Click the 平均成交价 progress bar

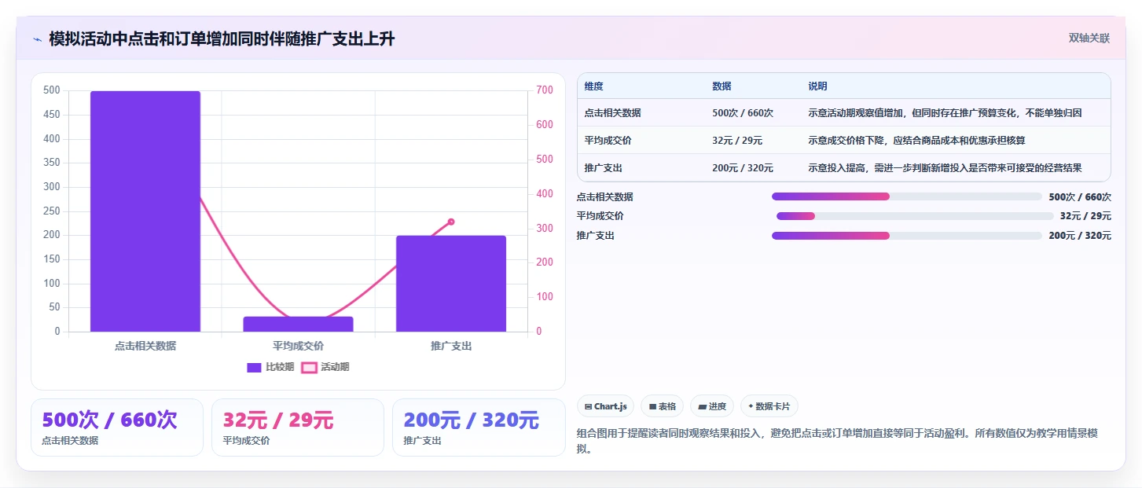click(x=915, y=216)
